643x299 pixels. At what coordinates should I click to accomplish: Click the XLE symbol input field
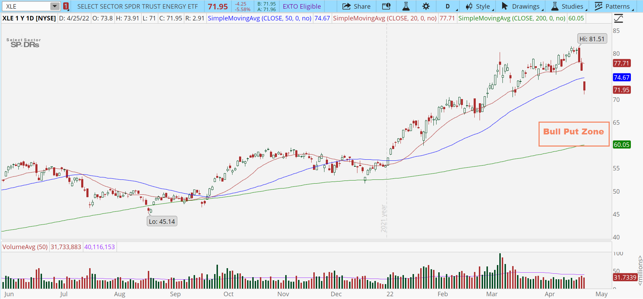(x=26, y=6)
